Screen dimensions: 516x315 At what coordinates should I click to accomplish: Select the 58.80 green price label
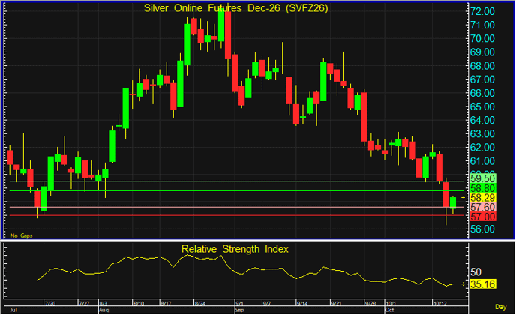(x=482, y=188)
